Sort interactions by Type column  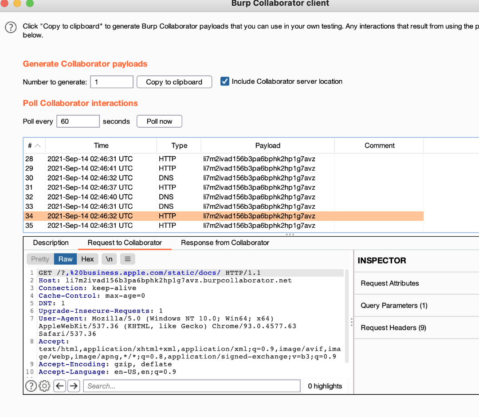179,146
